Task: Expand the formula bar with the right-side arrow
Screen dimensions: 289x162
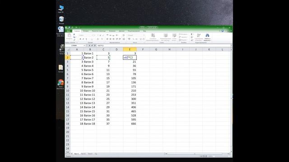Action: (231, 45)
